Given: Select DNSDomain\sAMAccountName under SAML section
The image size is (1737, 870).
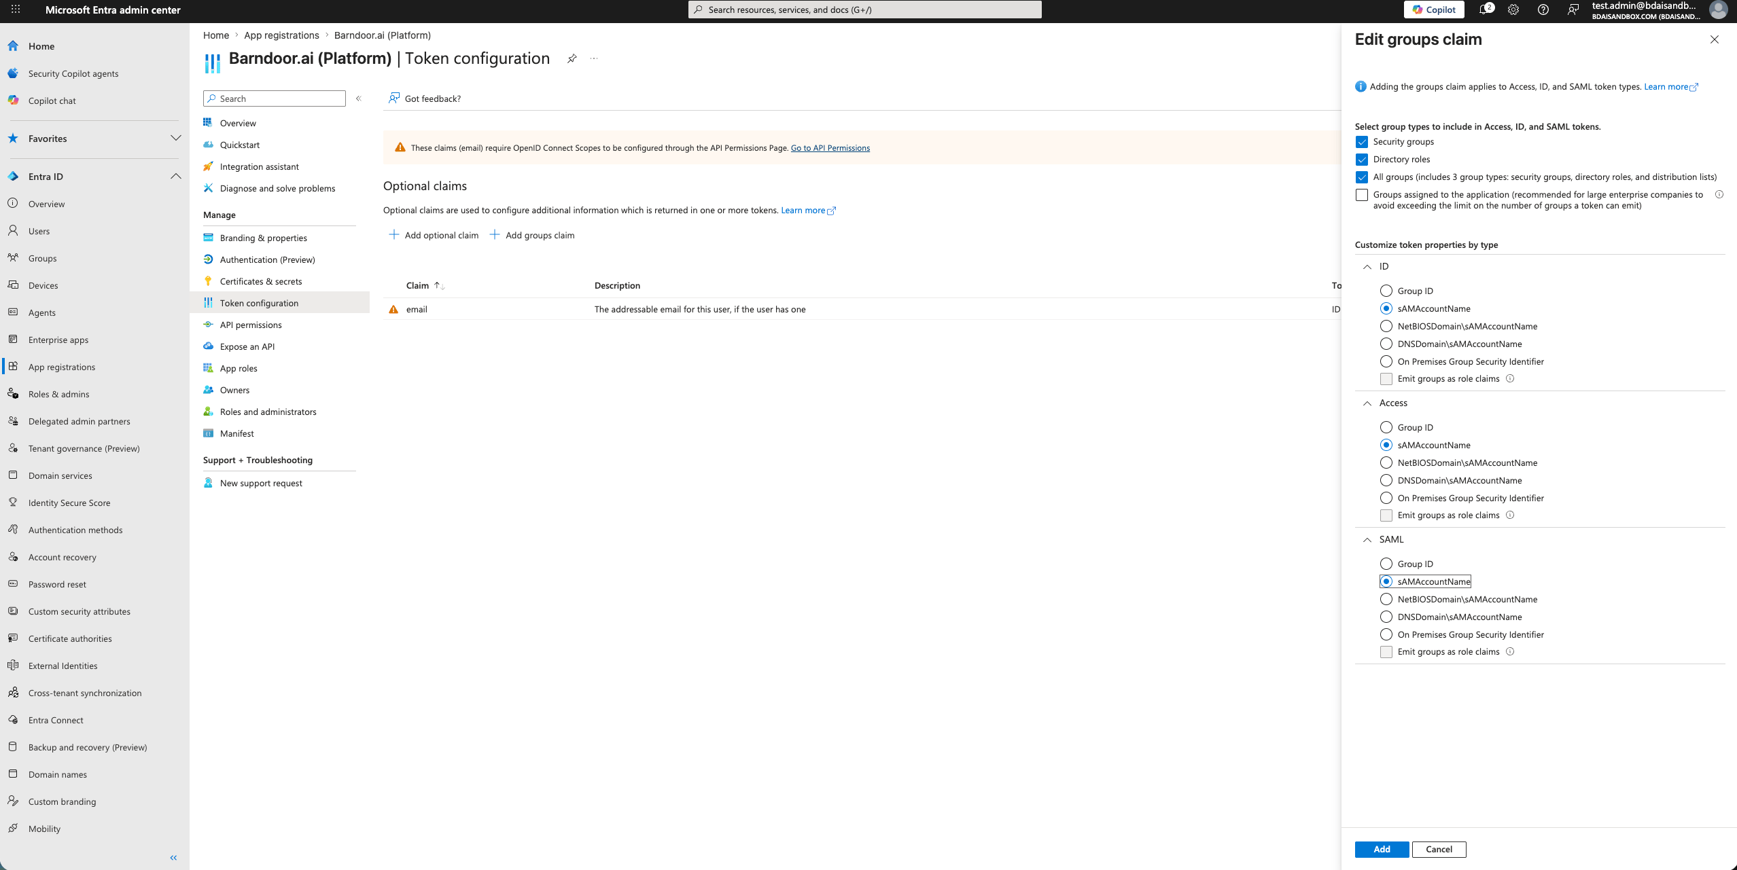Looking at the screenshot, I should point(1386,617).
